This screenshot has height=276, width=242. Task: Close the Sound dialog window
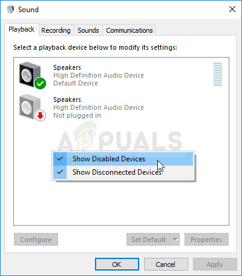(232, 9)
